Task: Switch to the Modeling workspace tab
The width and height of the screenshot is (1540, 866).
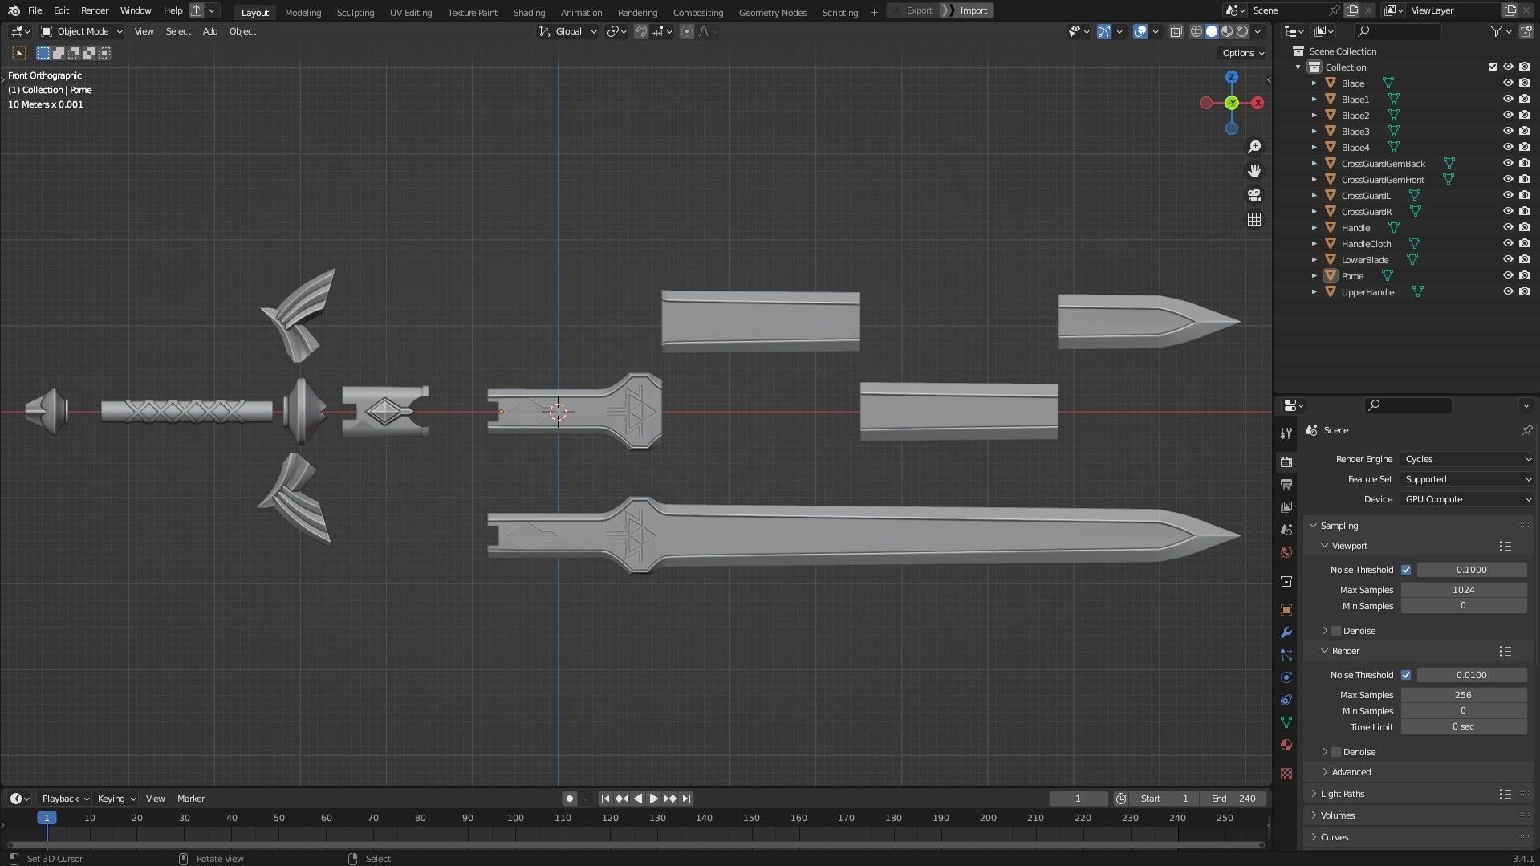Action: pyautogui.click(x=303, y=12)
